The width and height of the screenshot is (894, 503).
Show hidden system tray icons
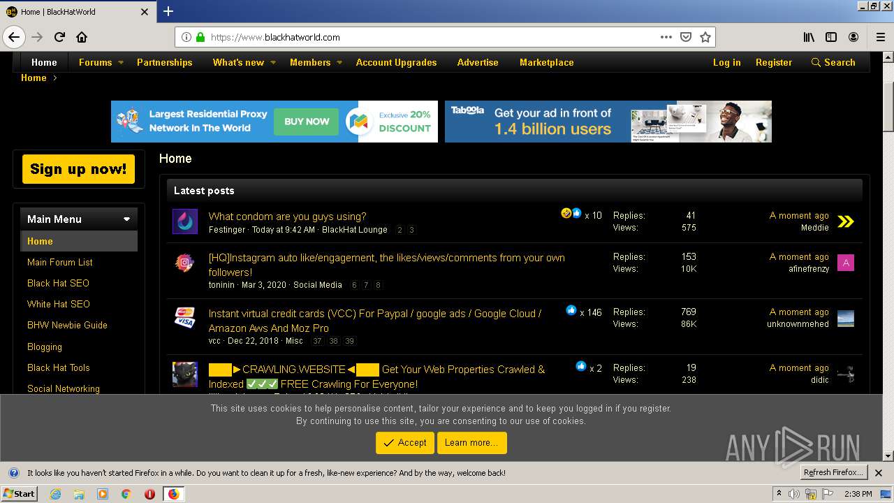(779, 494)
